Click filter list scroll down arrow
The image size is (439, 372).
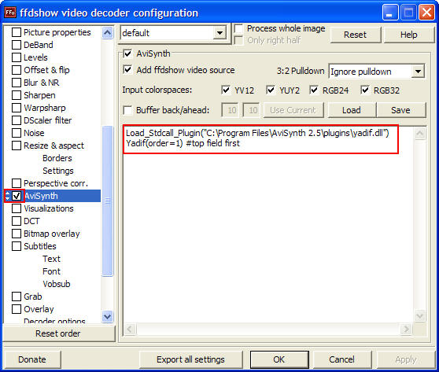tap(108, 317)
